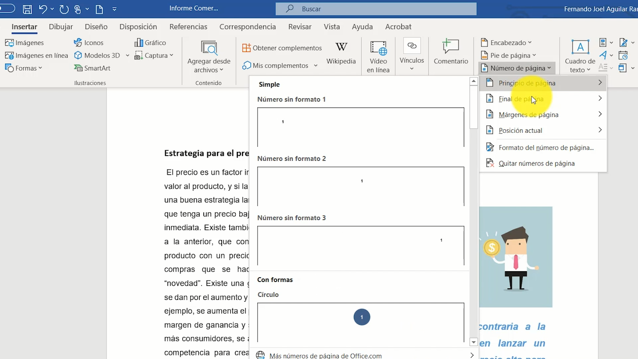Click Obtener complementos
Image resolution: width=638 pixels, height=359 pixels.
click(282, 48)
